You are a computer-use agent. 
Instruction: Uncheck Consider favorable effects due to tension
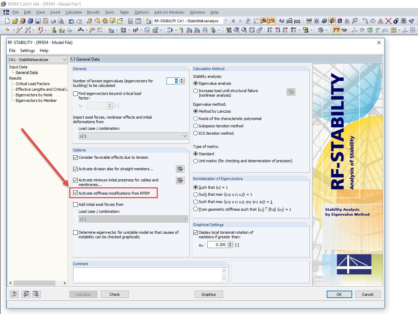tap(75, 157)
